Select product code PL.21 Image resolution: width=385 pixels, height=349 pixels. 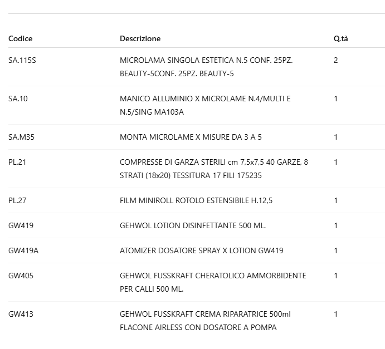click(x=17, y=162)
